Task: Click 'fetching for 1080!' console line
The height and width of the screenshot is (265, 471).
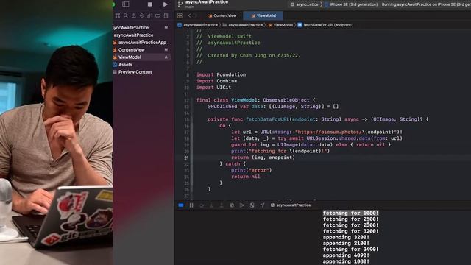Action: [351, 213]
